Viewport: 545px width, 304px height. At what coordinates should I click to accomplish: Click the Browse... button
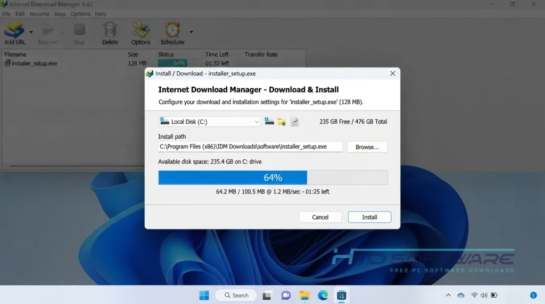click(367, 147)
